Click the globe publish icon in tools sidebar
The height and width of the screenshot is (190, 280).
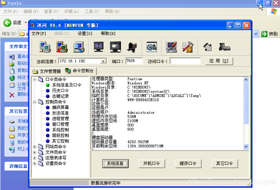(x=12, y=78)
